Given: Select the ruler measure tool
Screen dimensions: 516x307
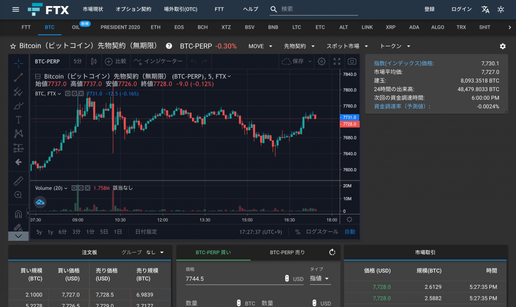Looking at the screenshot, I should coord(19,181).
